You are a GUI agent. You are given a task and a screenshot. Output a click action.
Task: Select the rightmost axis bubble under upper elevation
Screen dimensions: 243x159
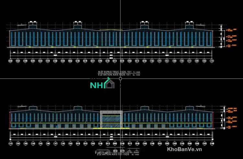pyautogui.click(x=213, y=61)
